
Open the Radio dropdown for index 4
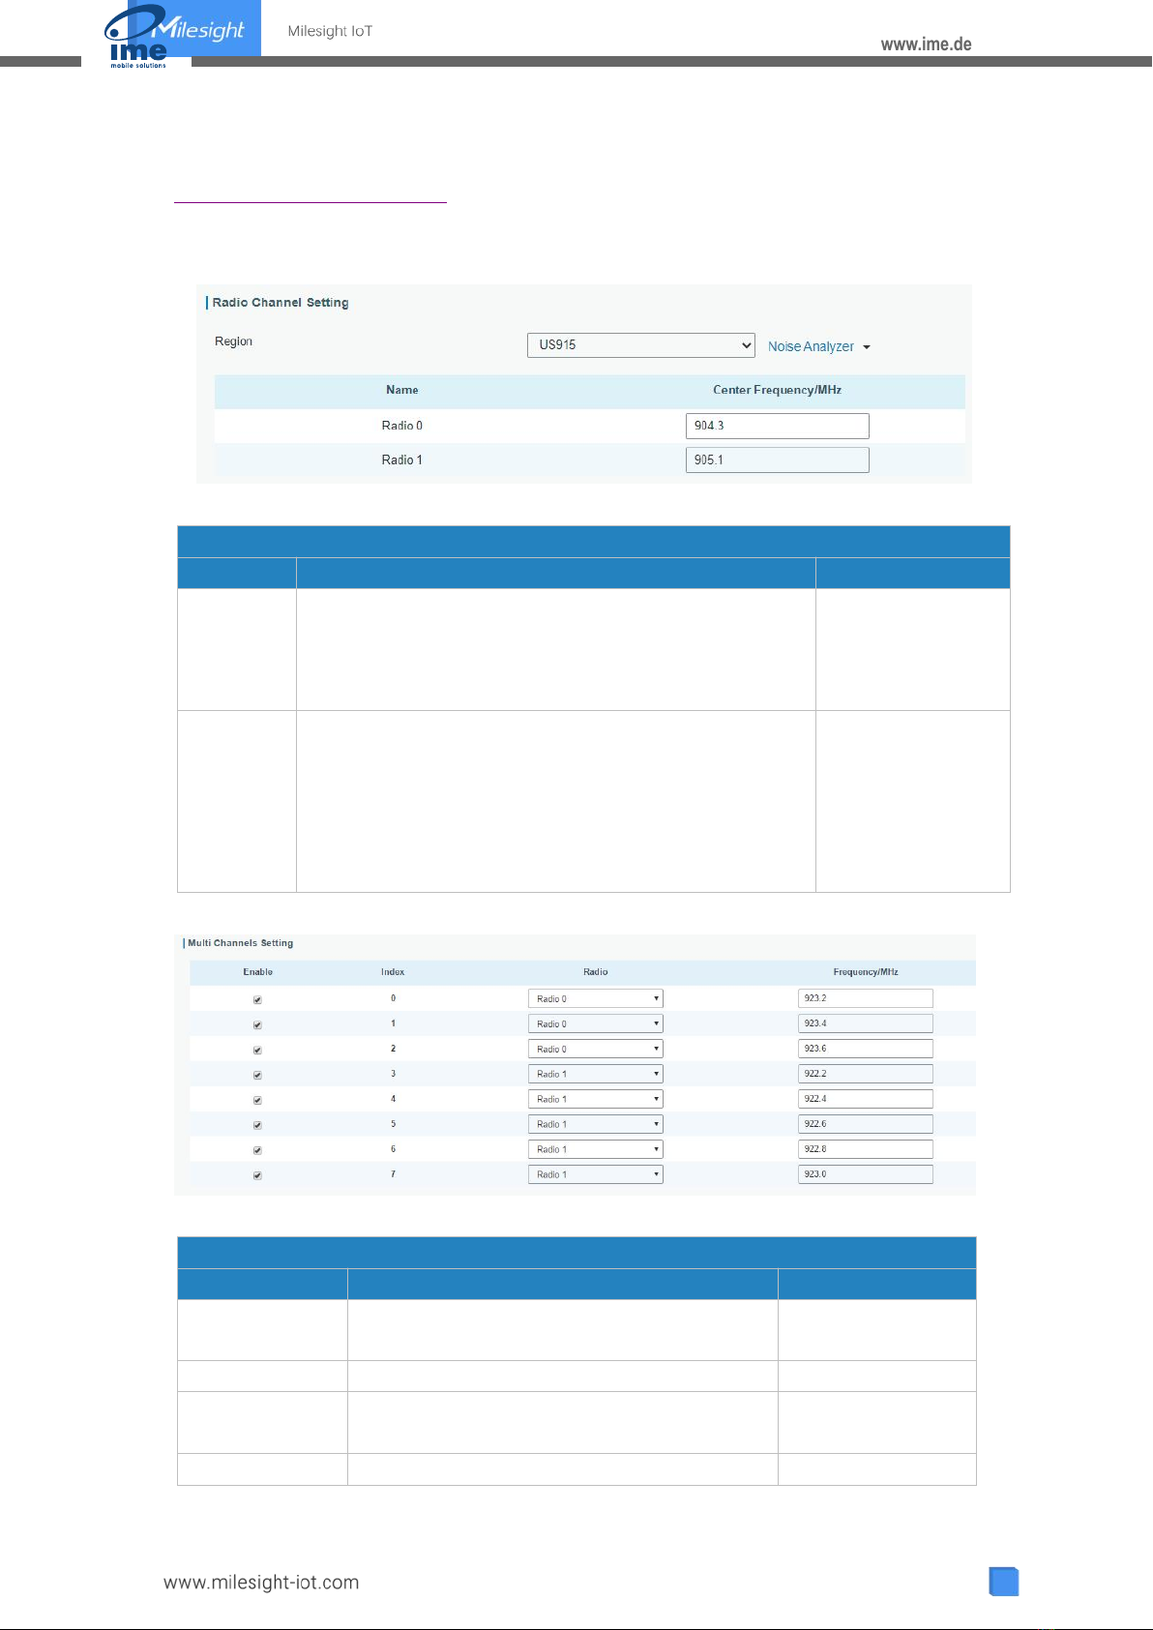pyautogui.click(x=595, y=1099)
